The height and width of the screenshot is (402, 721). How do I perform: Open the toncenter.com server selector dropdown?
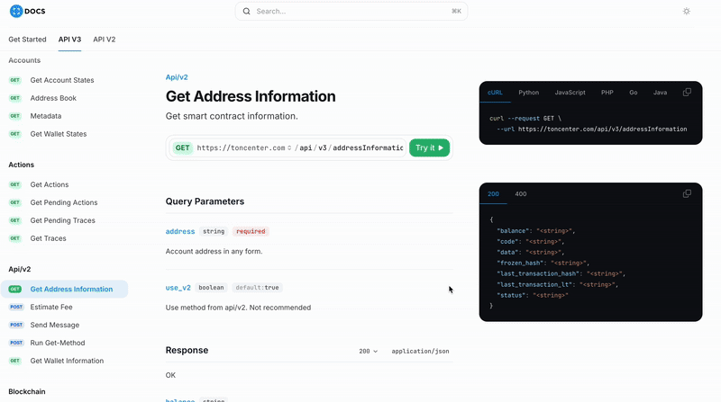(x=244, y=147)
